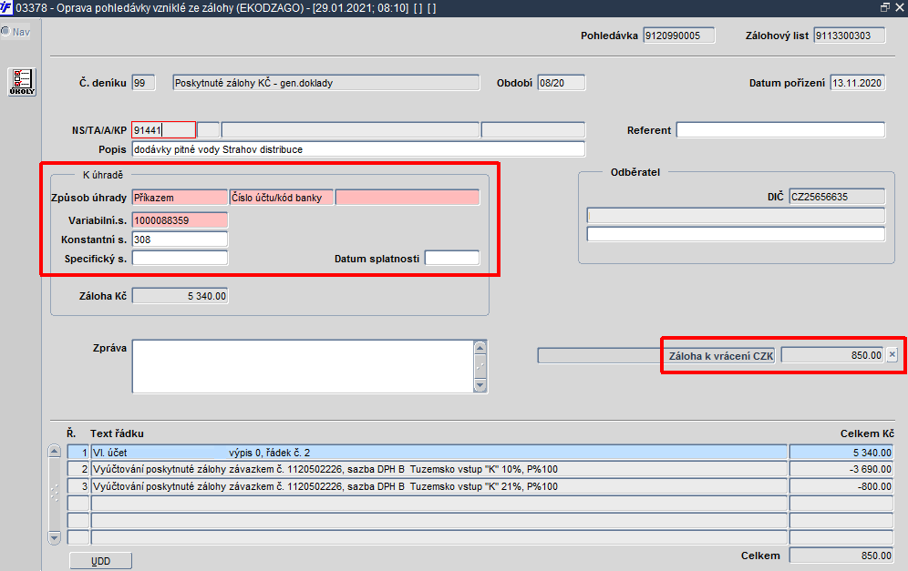Click the Zálohový list field 9113300303
This screenshot has width=908, height=571.
[x=850, y=36]
